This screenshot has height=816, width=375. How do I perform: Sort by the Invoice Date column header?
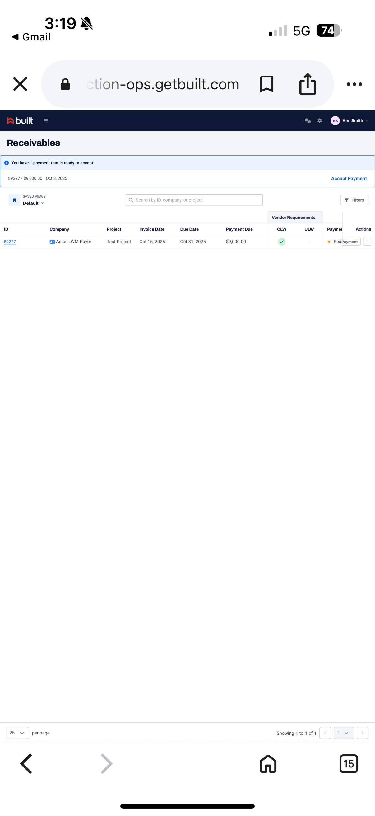[x=152, y=229]
